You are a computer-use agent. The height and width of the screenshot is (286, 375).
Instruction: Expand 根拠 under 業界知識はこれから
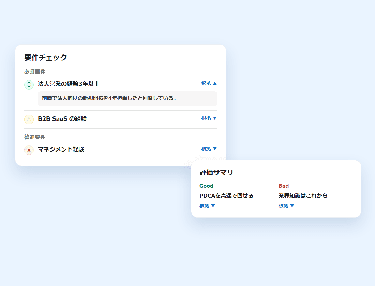(286, 206)
